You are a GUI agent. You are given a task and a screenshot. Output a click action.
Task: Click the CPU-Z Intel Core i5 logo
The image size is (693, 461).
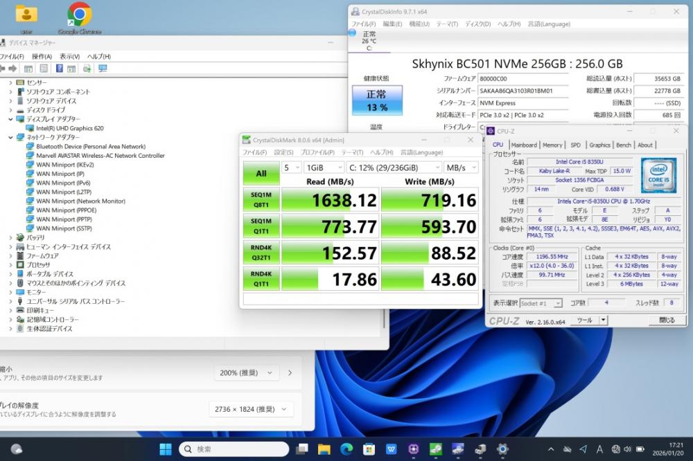pos(658,177)
